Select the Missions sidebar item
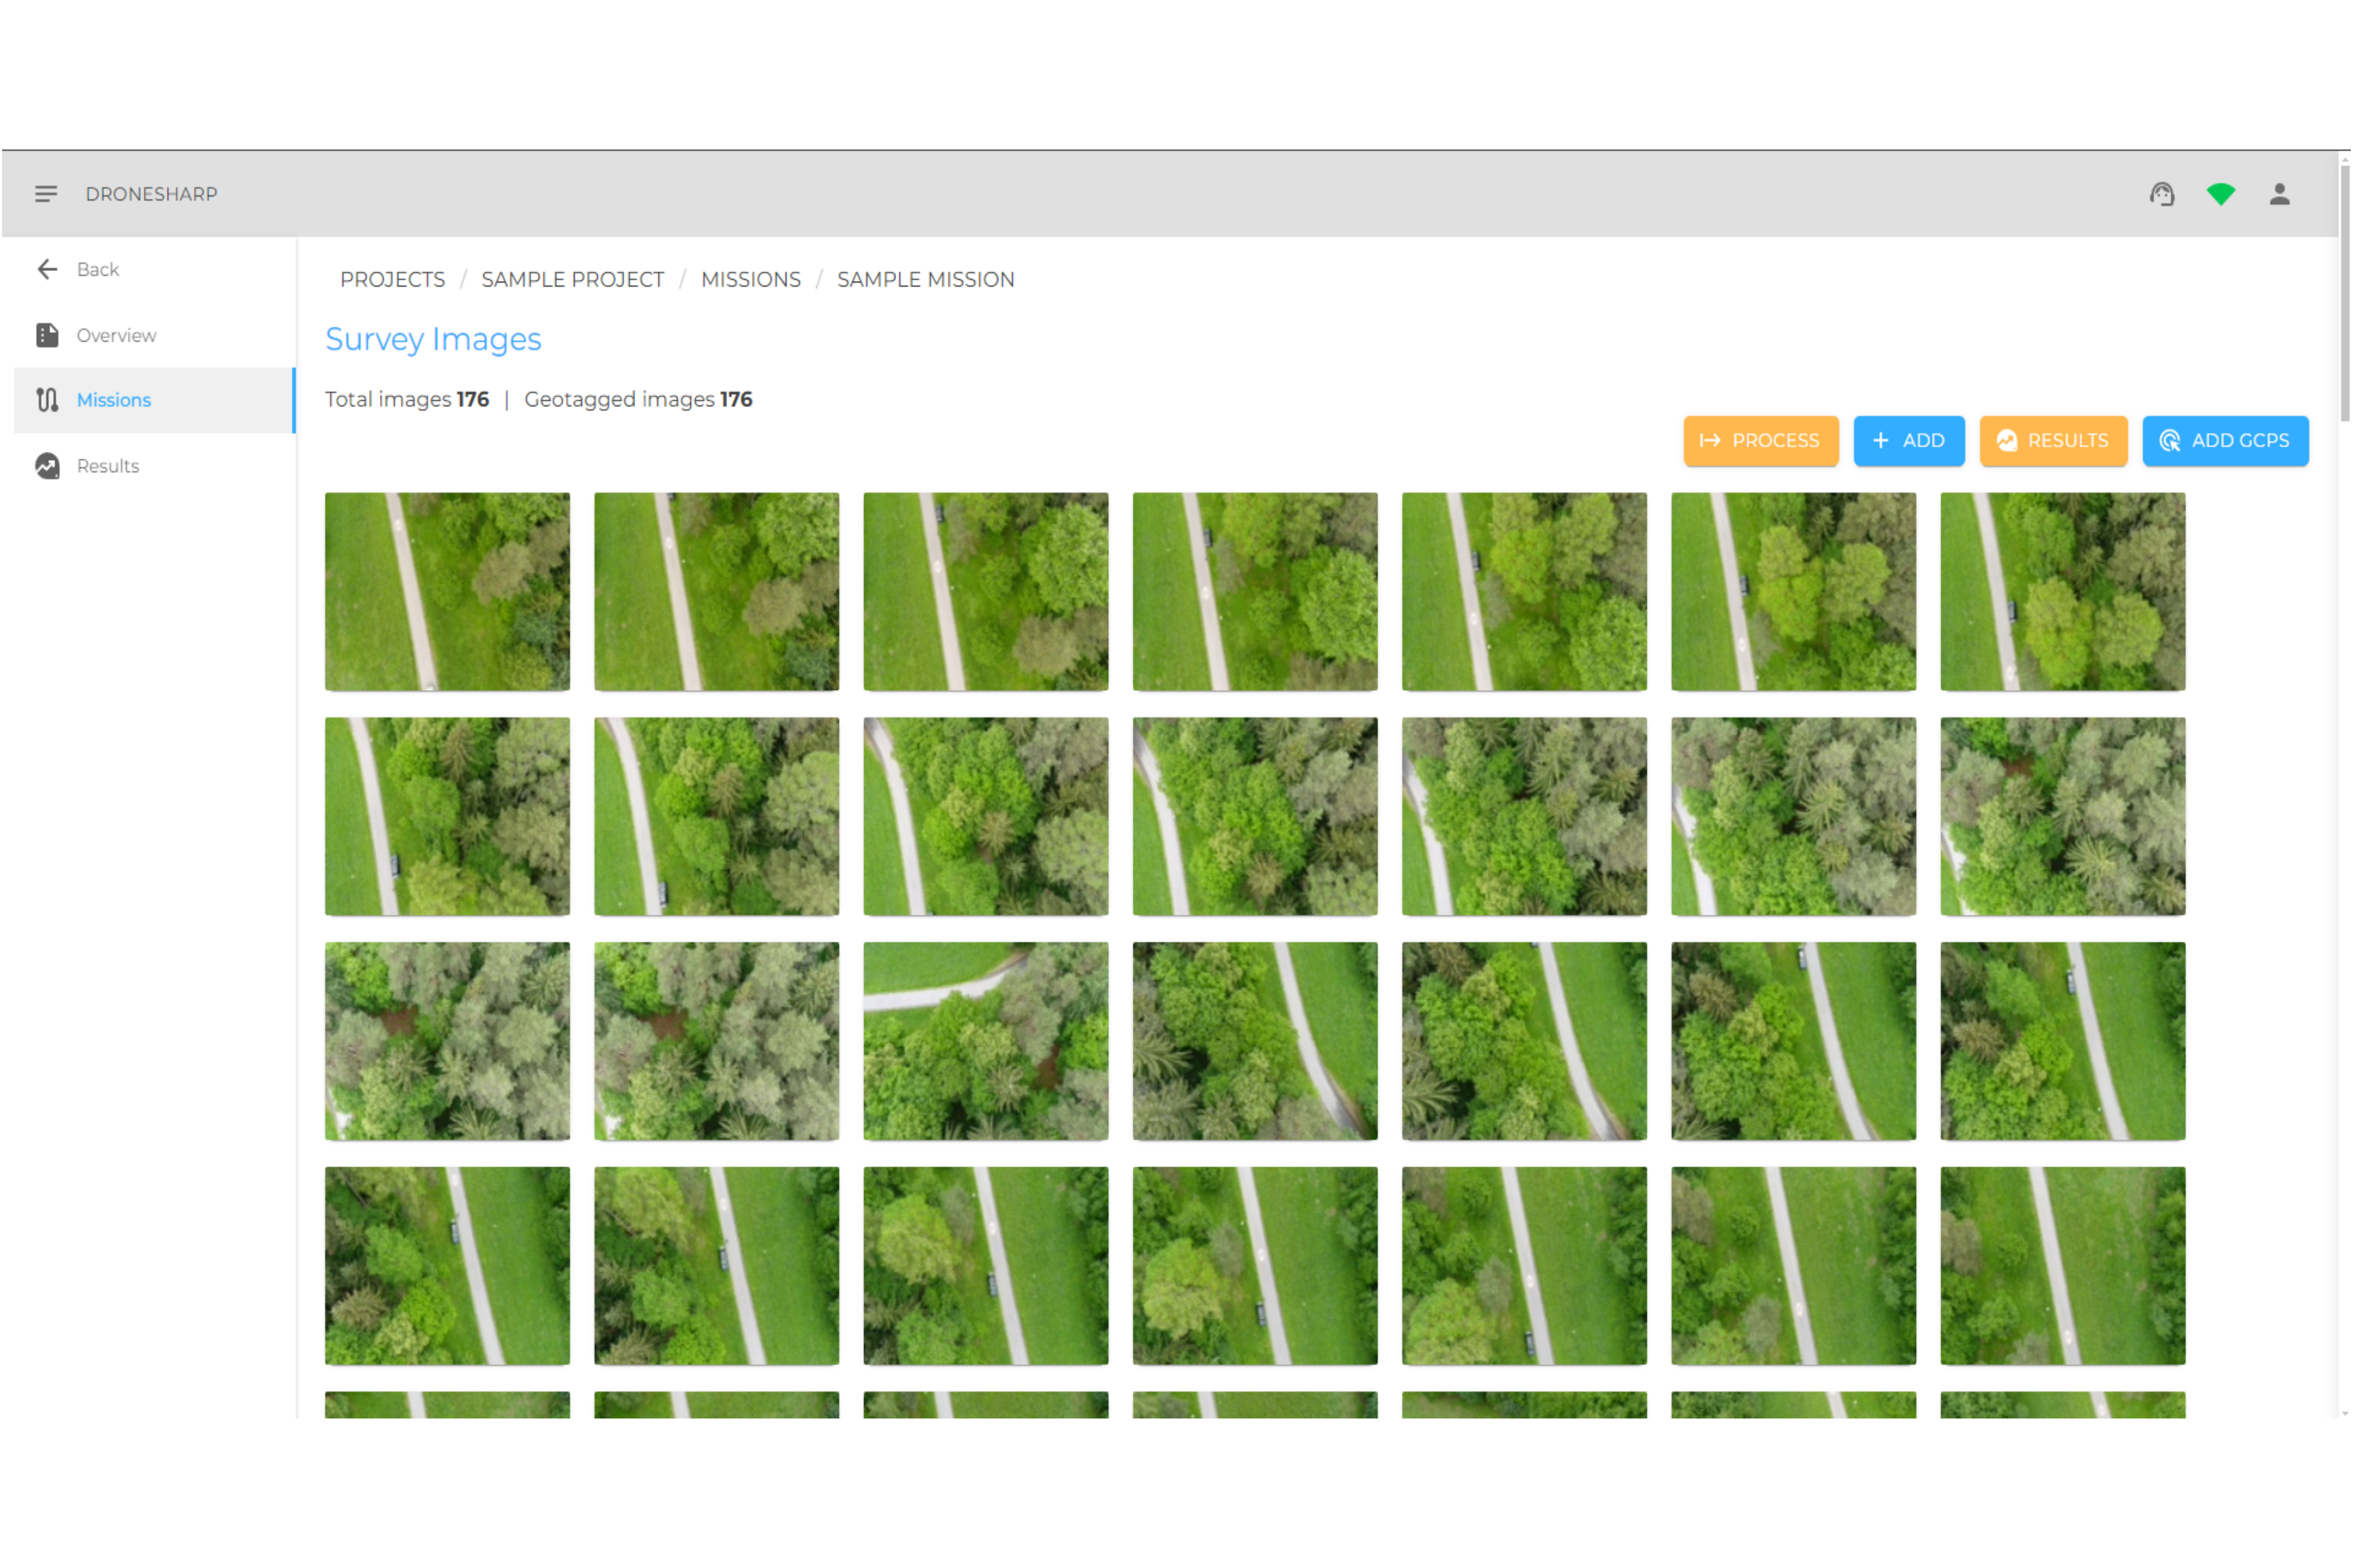2353x1568 pixels. point(155,400)
